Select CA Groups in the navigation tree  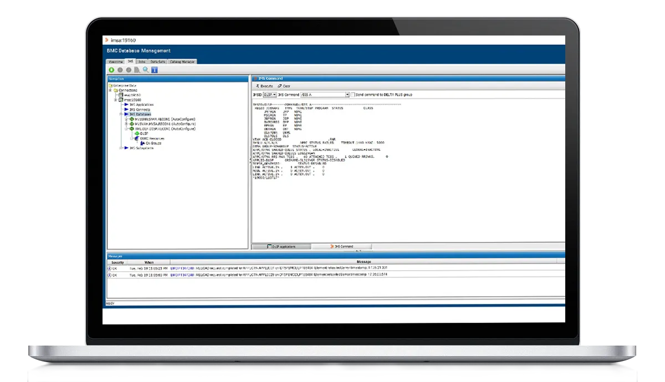154,143
